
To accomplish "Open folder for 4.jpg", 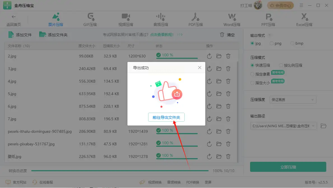I will (219, 81).
